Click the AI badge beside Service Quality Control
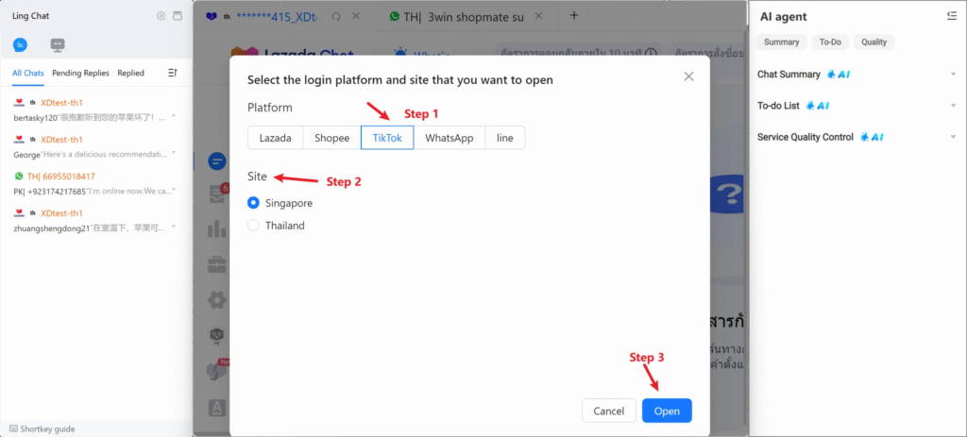This screenshot has height=437, width=967. [x=872, y=137]
